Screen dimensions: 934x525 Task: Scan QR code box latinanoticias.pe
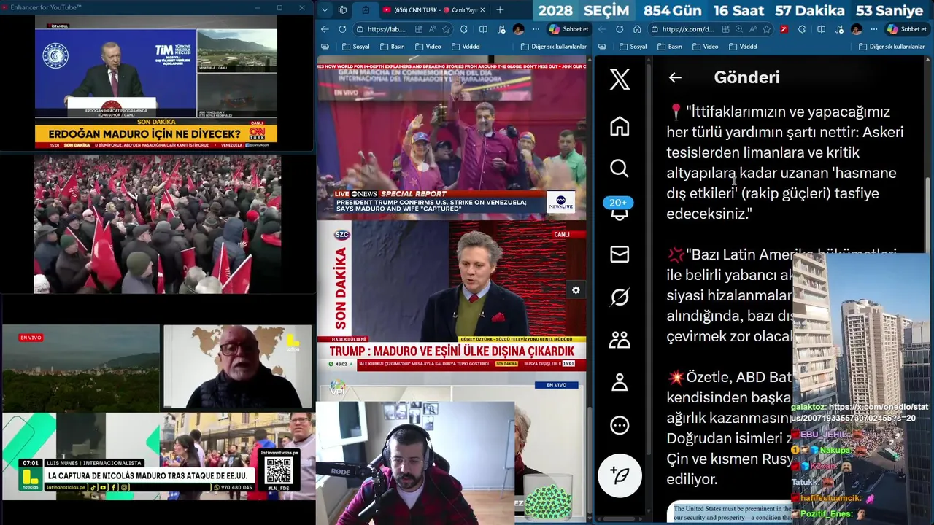(279, 470)
